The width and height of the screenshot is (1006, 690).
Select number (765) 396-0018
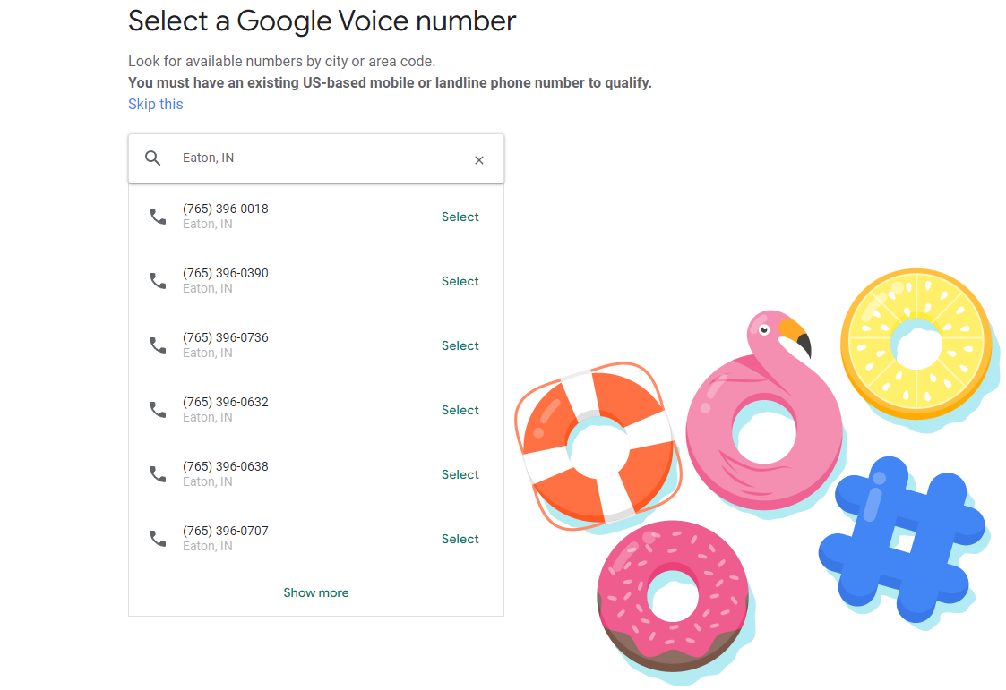[x=460, y=216]
